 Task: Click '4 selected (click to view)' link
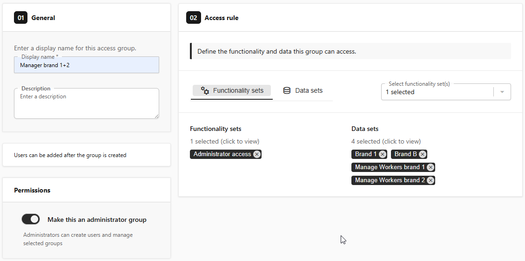coord(386,141)
